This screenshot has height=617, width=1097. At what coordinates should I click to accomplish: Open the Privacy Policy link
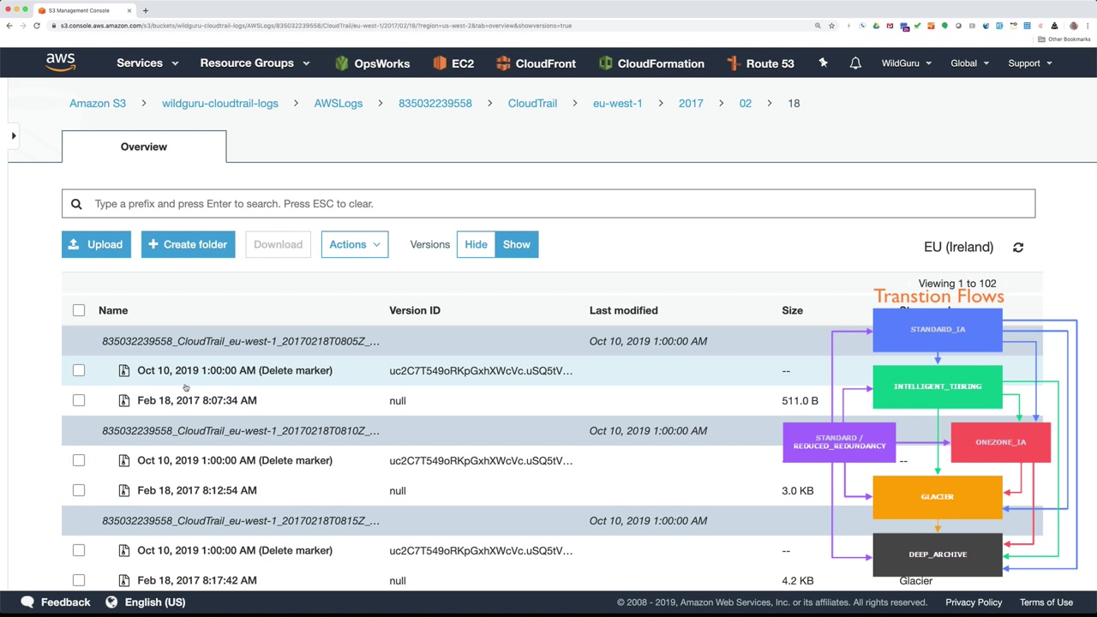974,602
